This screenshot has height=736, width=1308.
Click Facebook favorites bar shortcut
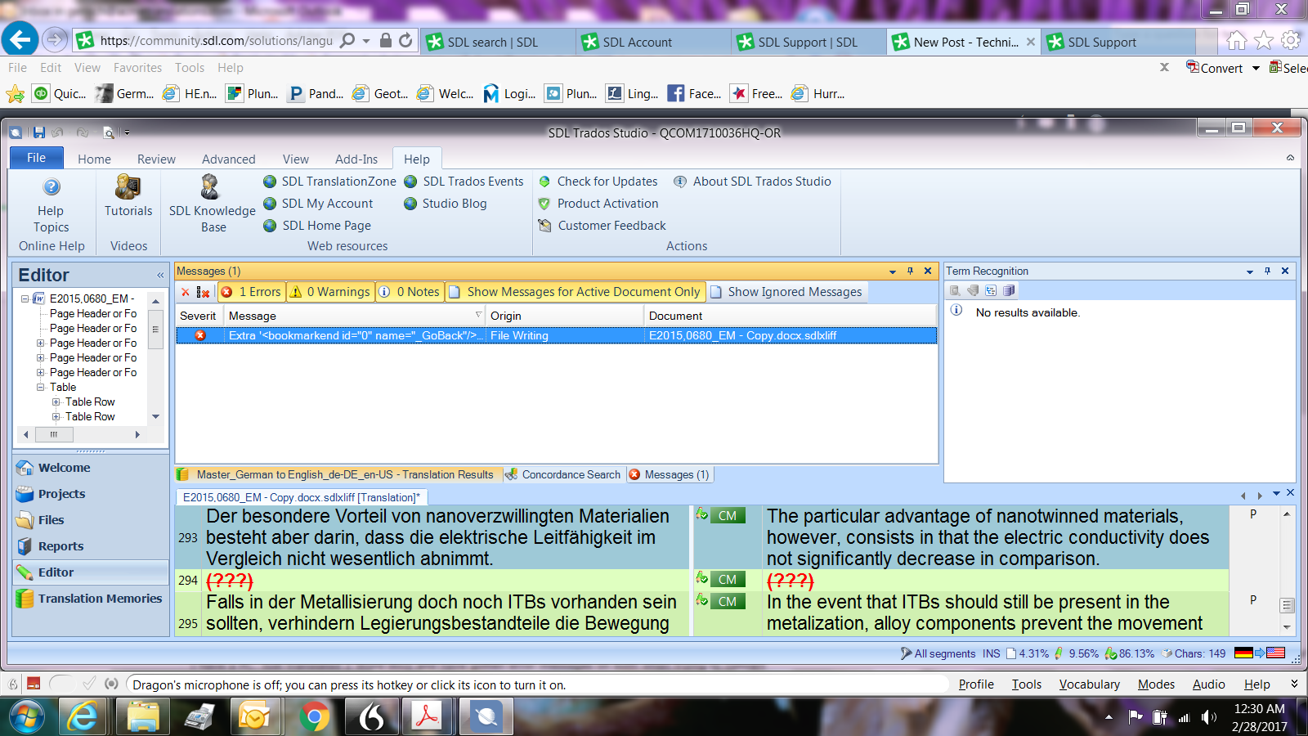pos(694,93)
